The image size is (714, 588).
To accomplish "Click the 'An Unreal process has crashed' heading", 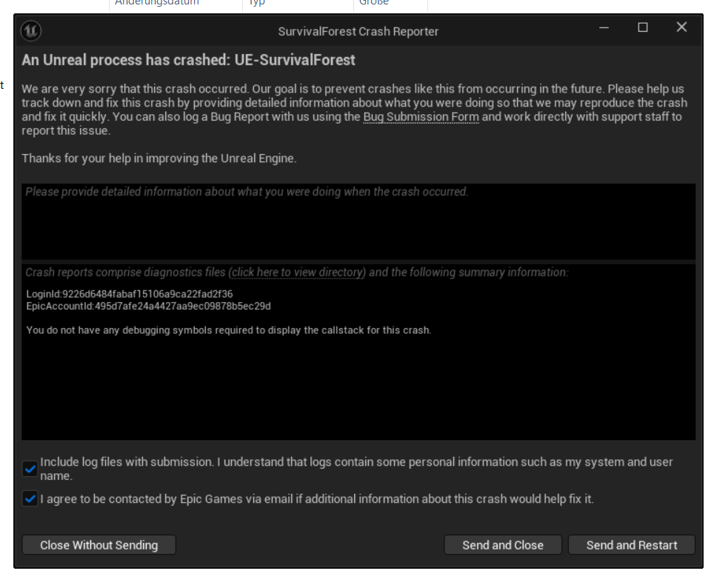I will pos(188,59).
